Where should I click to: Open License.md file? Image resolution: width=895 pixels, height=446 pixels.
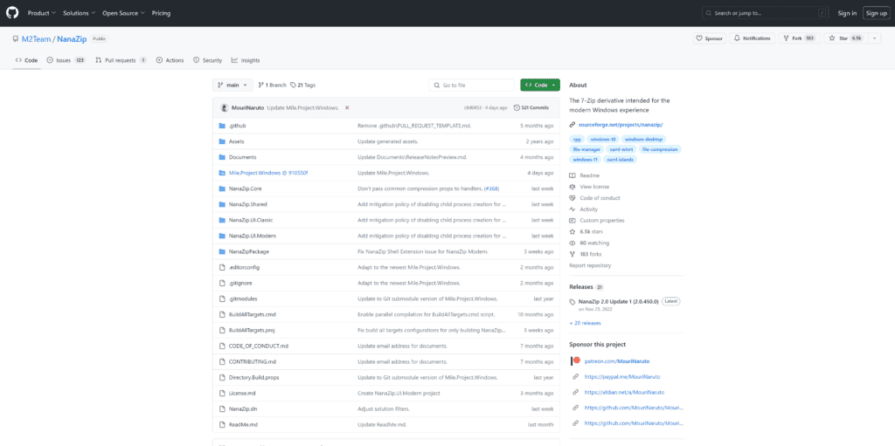tap(242, 393)
